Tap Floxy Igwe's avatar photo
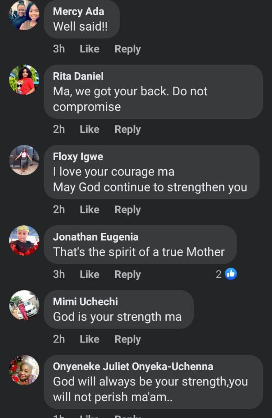This screenshot has width=272, height=418. (x=24, y=160)
